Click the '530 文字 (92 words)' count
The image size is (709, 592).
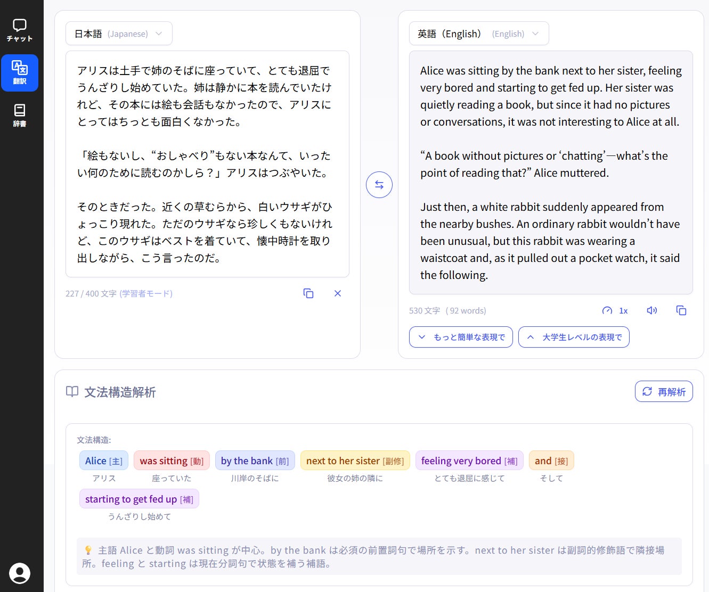[447, 310]
